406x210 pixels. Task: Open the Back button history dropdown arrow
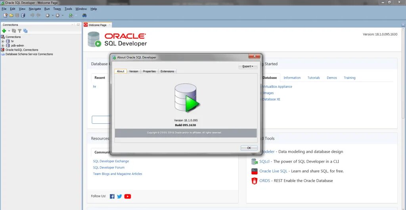(53, 15)
